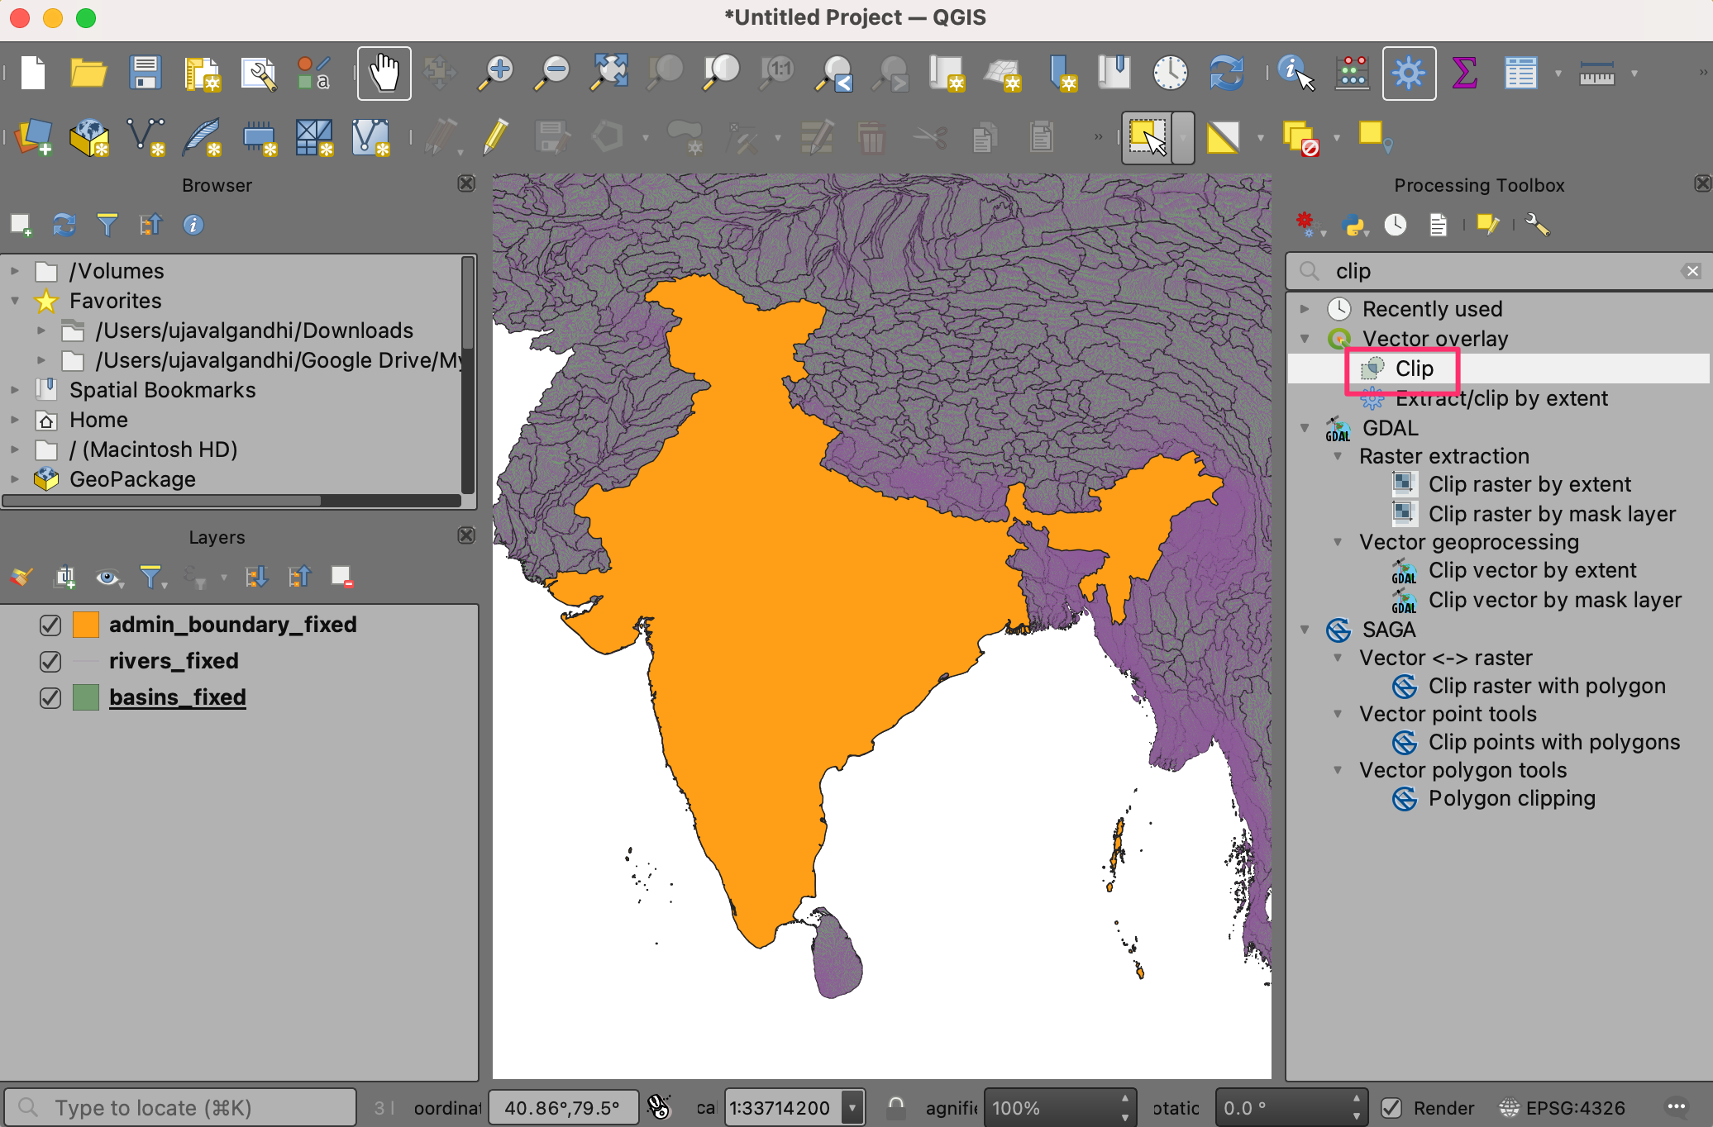Image resolution: width=1713 pixels, height=1127 pixels.
Task: Click the Save Project icon
Action: 146,74
